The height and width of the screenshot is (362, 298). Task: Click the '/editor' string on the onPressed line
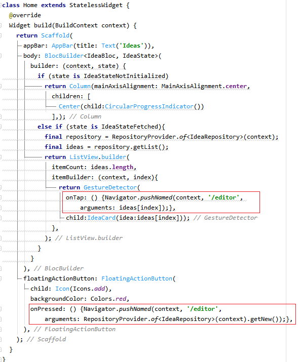[x=203, y=309]
